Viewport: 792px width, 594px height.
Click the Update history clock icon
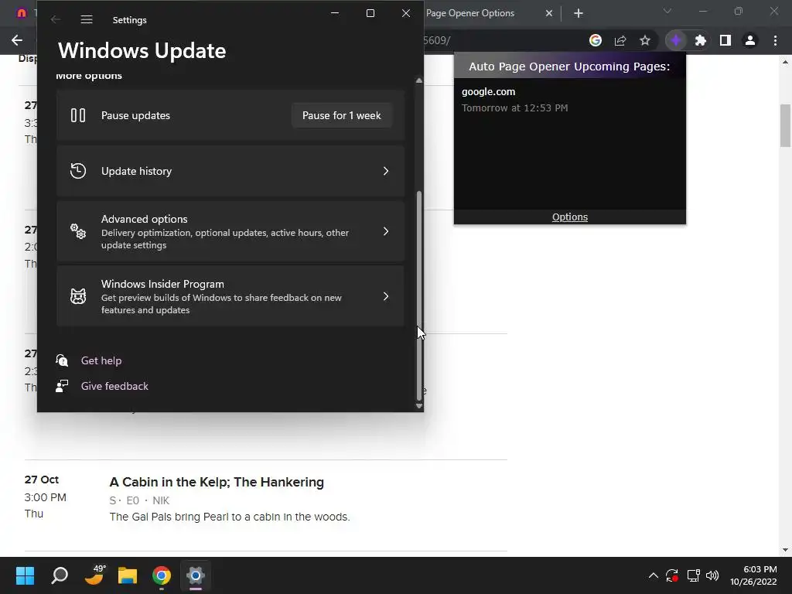78,171
